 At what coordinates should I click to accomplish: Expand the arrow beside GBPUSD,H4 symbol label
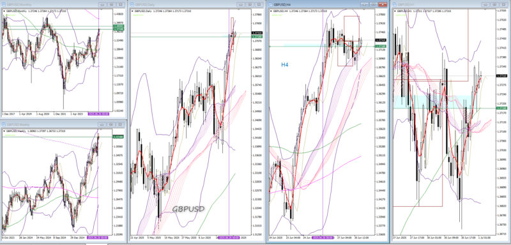[x=271, y=11]
